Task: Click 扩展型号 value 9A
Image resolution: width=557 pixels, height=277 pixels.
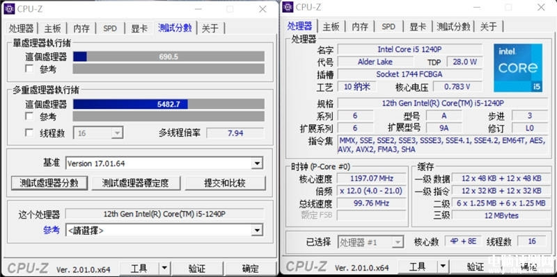Action: (x=444, y=128)
